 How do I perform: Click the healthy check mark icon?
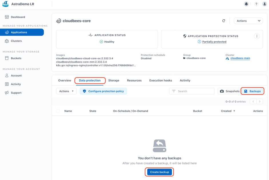pyautogui.click(x=101, y=42)
